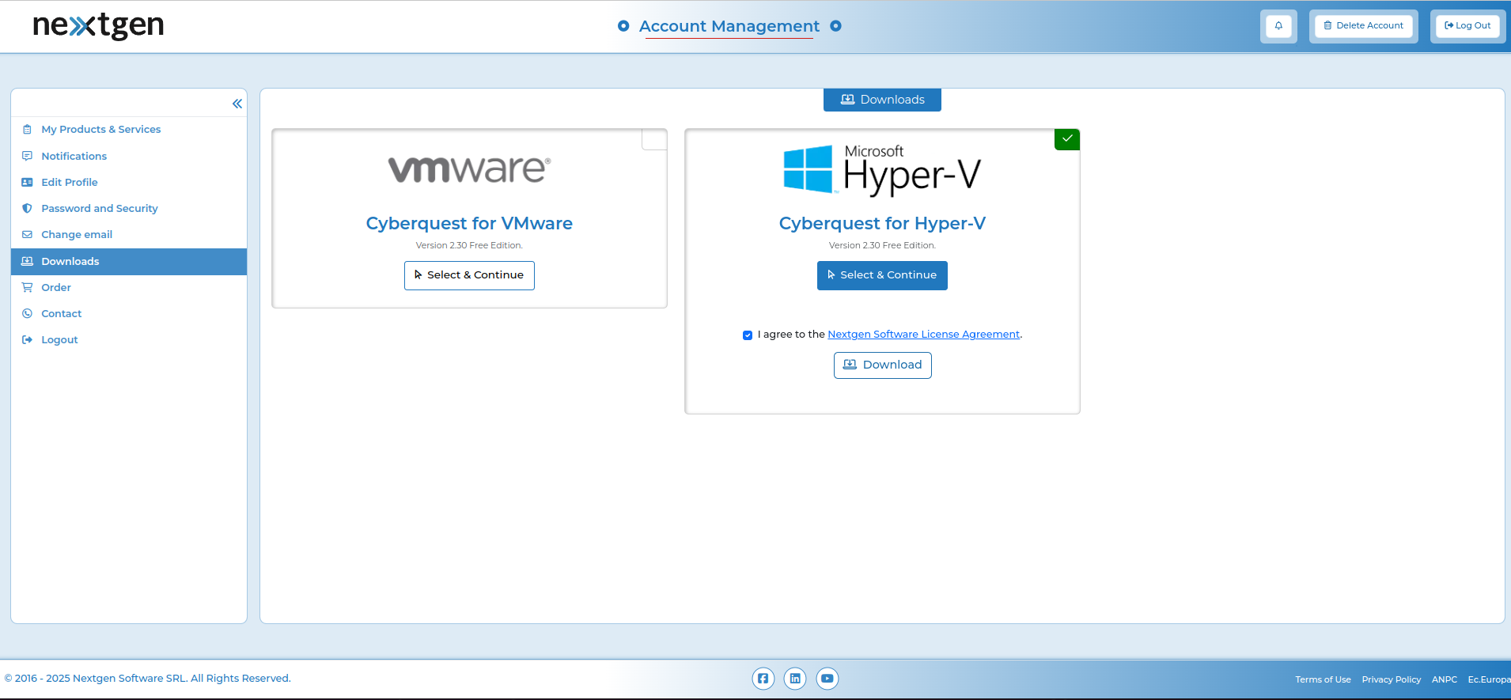
Task: Open the LinkedIn icon in footer
Action: pos(795,679)
